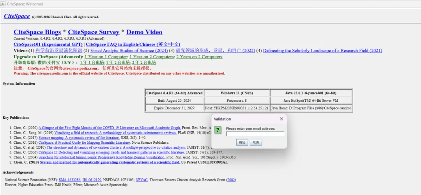
Task: Open the NEVAC link
Action: click(142, 180)
